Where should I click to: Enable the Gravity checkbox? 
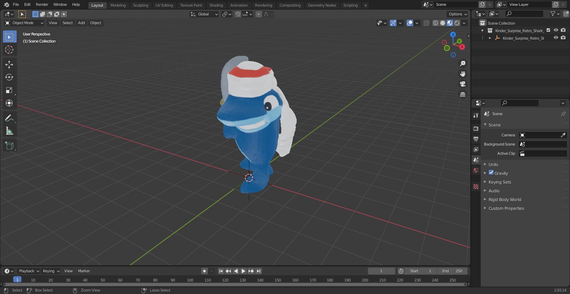coord(491,173)
